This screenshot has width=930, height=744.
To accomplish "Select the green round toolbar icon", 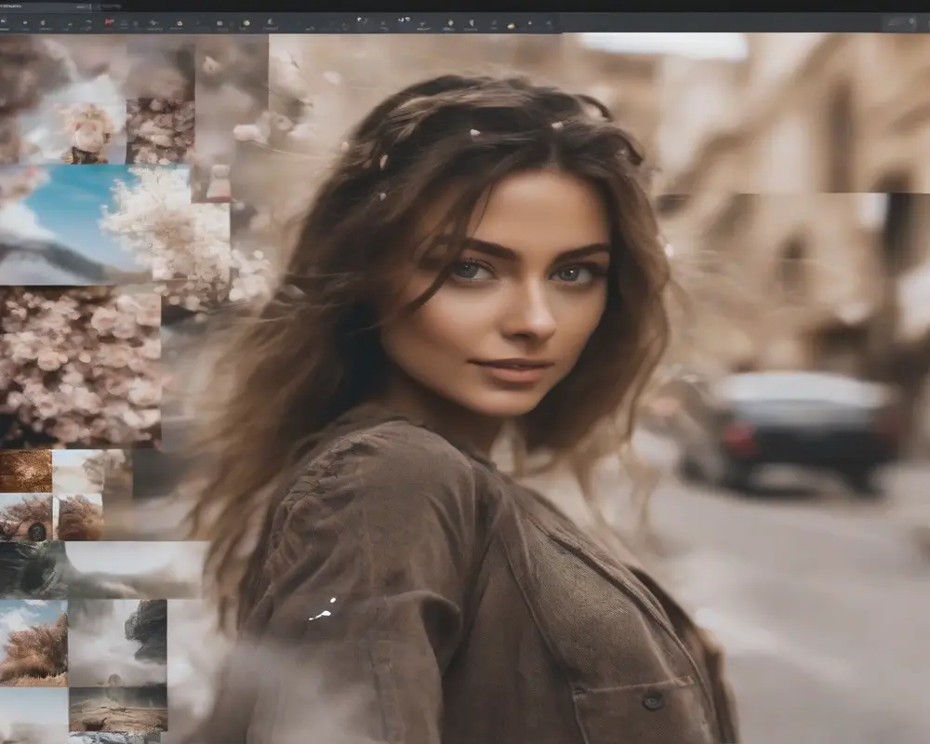I will click(x=246, y=23).
